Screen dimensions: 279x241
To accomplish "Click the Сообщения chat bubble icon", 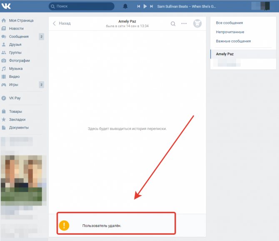I will coord(4,37).
